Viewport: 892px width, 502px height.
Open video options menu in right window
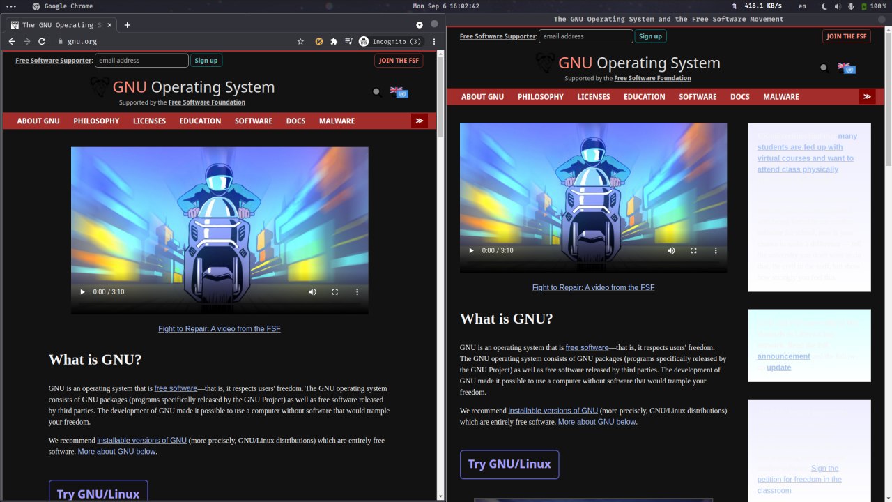(716, 250)
